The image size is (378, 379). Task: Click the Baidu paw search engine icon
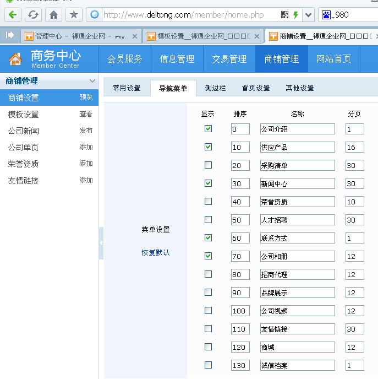(326, 15)
